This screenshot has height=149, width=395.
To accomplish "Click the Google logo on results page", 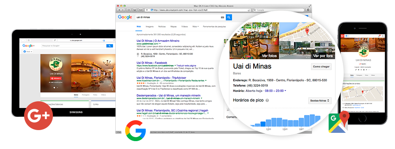I will click(125, 17).
